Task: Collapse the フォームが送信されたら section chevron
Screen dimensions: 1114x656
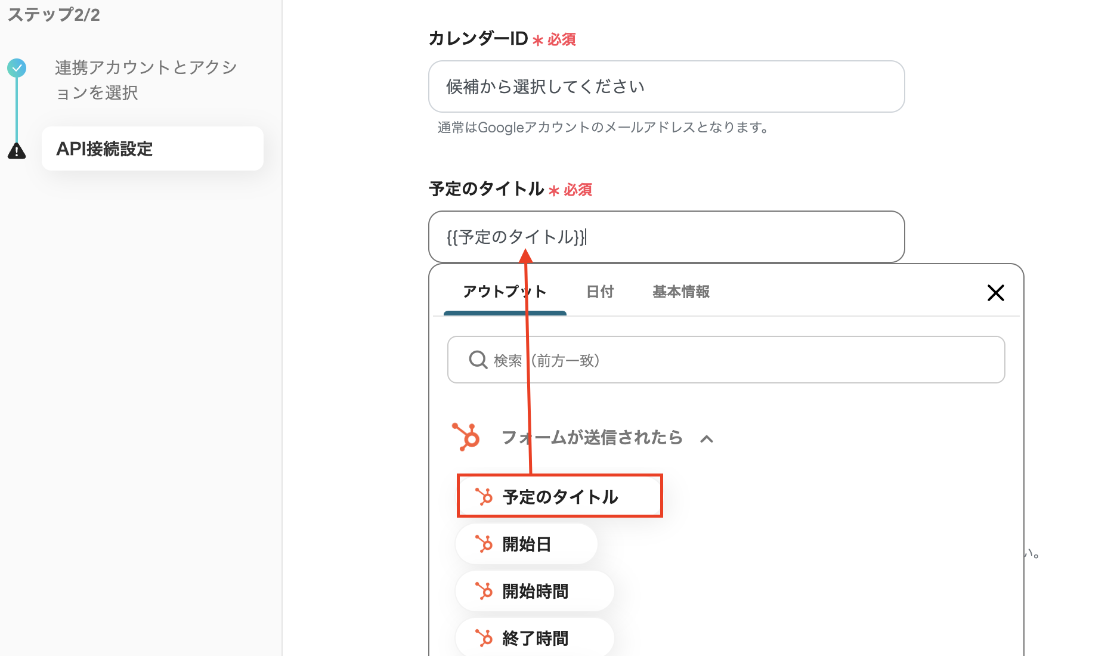Action: coord(707,439)
